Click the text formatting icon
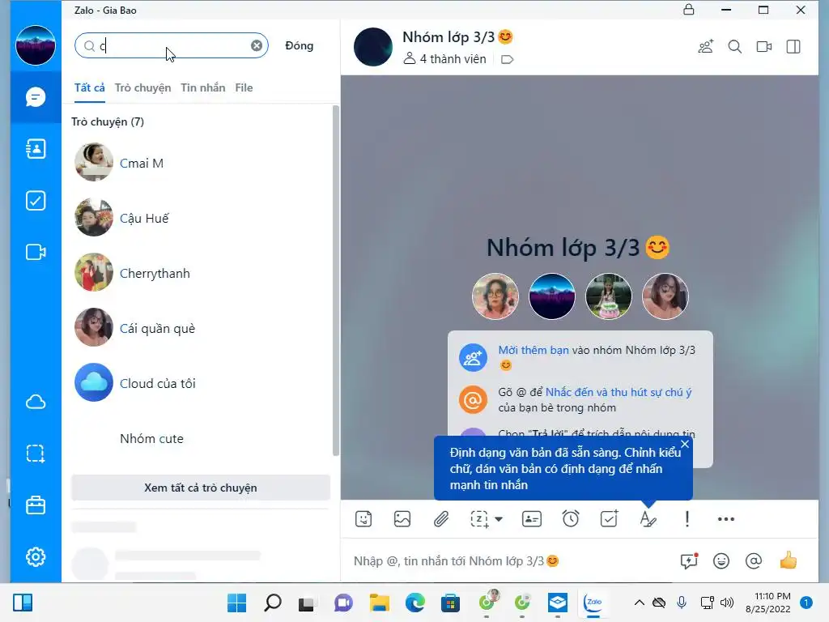This screenshot has width=829, height=622. click(648, 519)
